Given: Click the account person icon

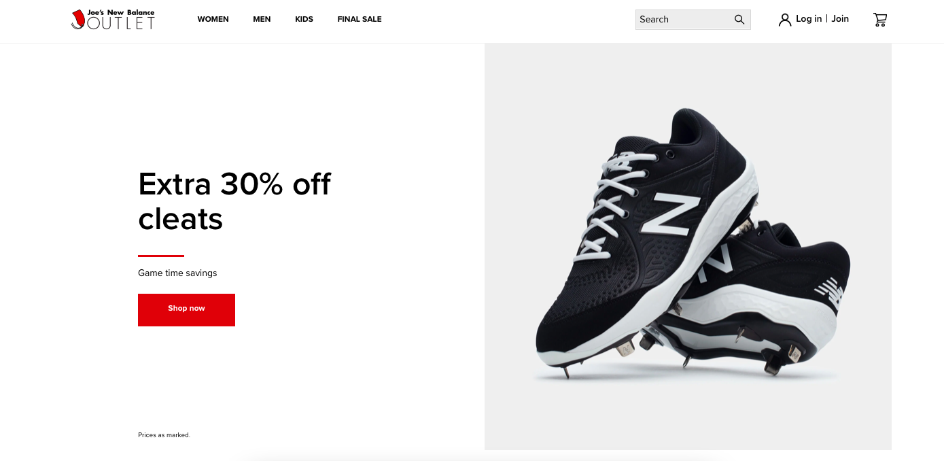Looking at the screenshot, I should [785, 19].
